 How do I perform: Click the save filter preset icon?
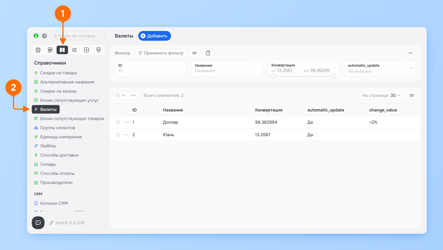coord(208,53)
